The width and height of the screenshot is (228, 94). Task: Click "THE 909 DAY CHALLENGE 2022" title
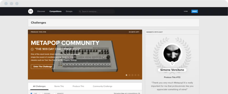click(58, 49)
